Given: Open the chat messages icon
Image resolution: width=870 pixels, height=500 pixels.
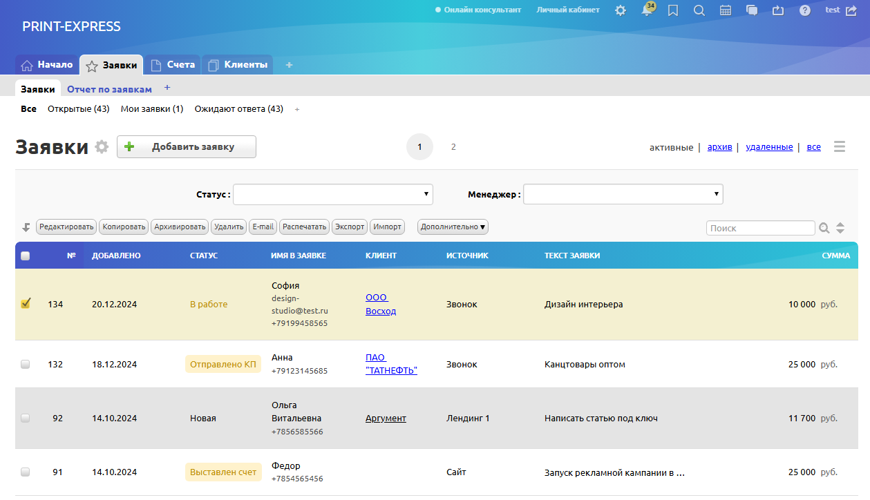Looking at the screenshot, I should [752, 10].
